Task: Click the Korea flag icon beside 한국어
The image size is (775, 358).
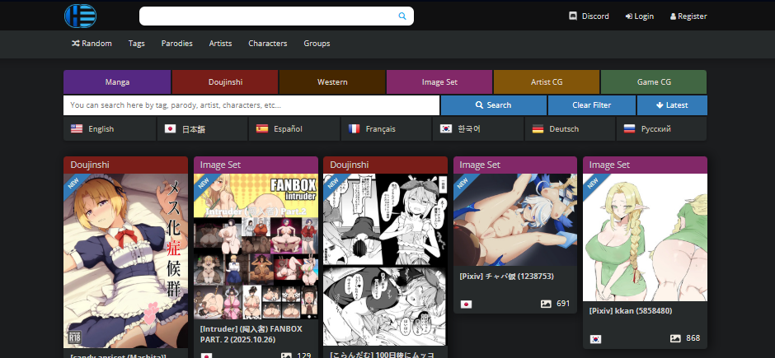Action: coord(446,128)
